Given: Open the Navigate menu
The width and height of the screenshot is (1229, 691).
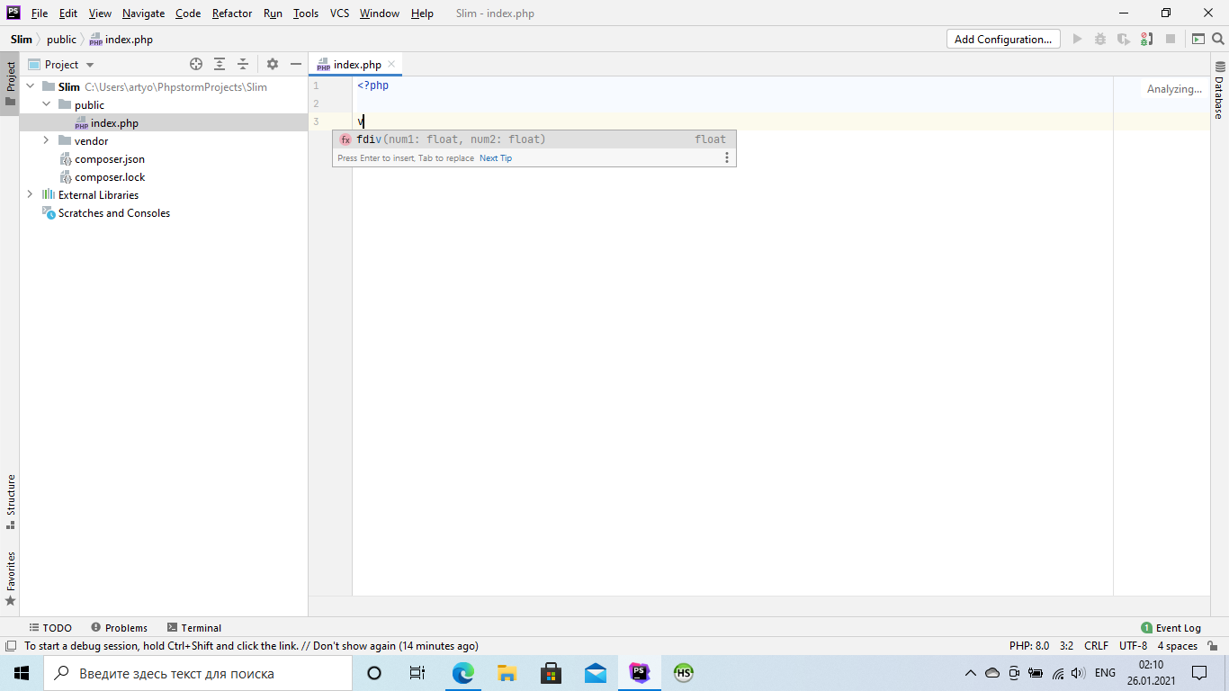Looking at the screenshot, I should click(143, 13).
